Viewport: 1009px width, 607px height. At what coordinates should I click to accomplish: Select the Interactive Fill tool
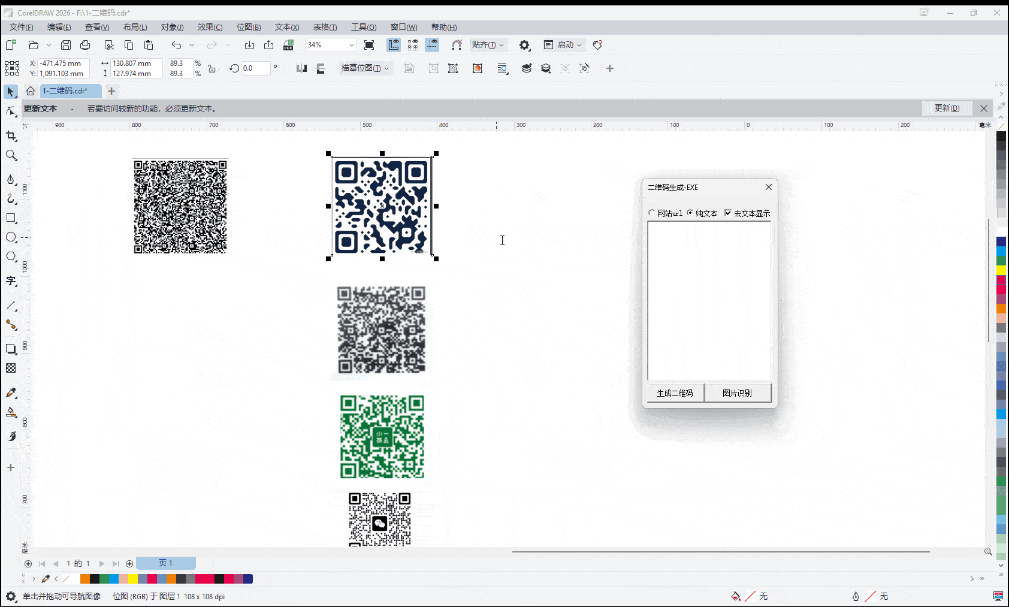pos(11,412)
